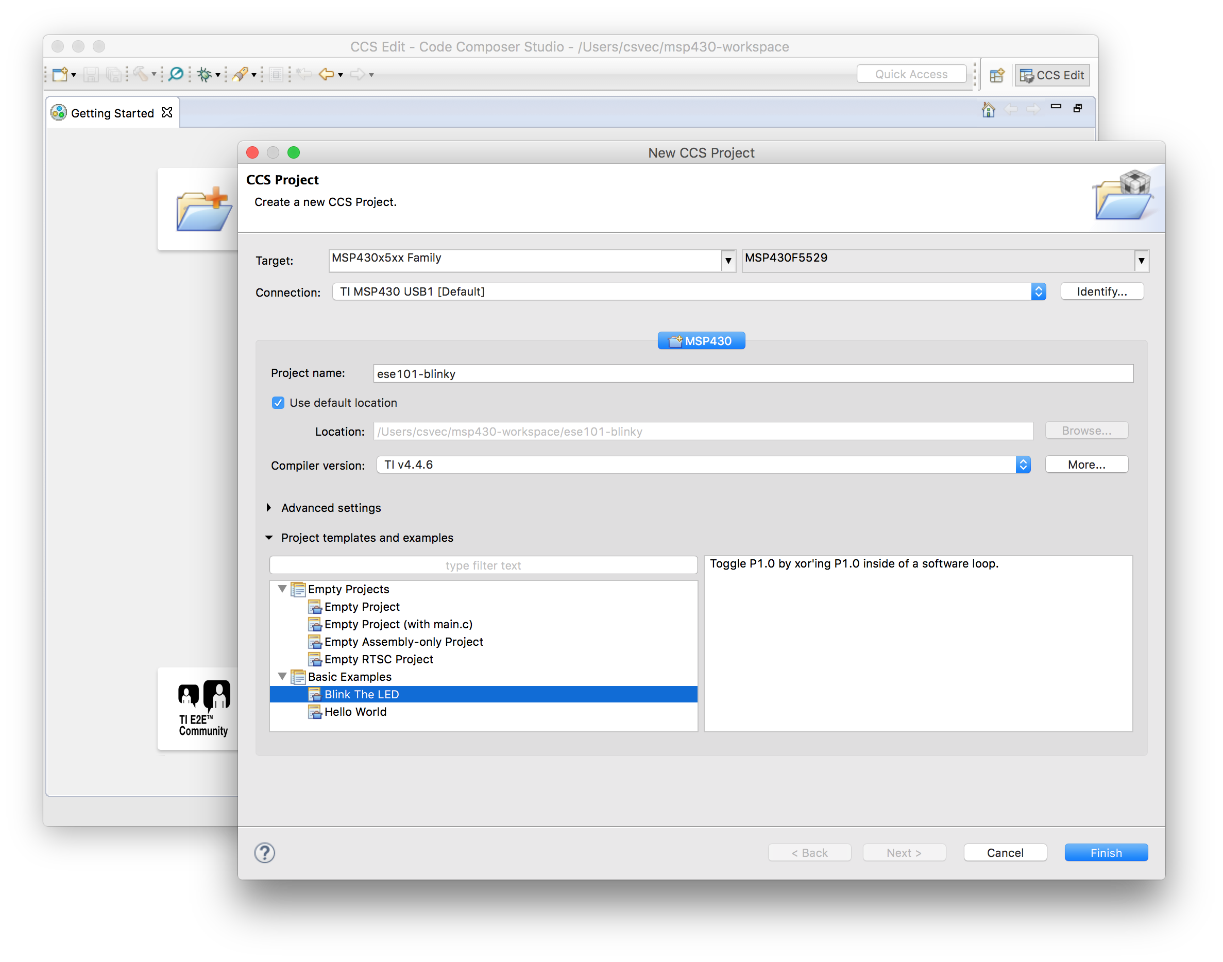Click the template description text area

tap(918, 644)
